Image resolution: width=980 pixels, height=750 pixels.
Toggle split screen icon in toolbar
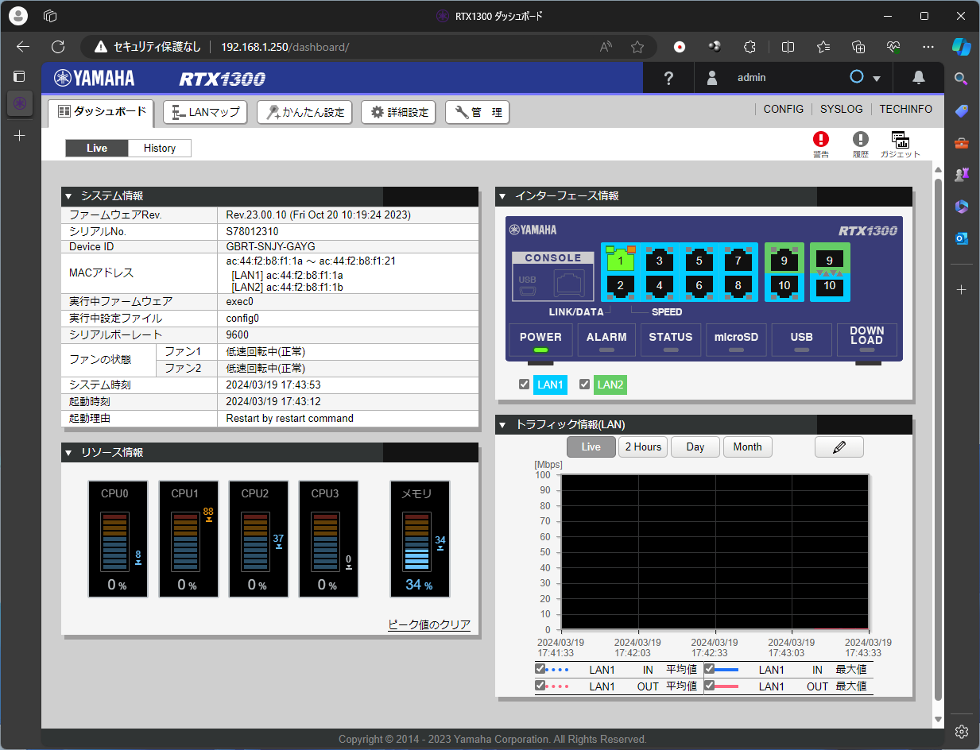788,47
